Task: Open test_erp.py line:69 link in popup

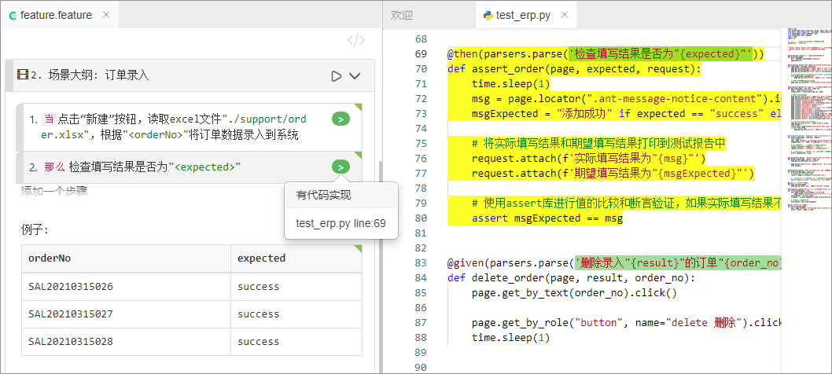Action: click(x=341, y=224)
